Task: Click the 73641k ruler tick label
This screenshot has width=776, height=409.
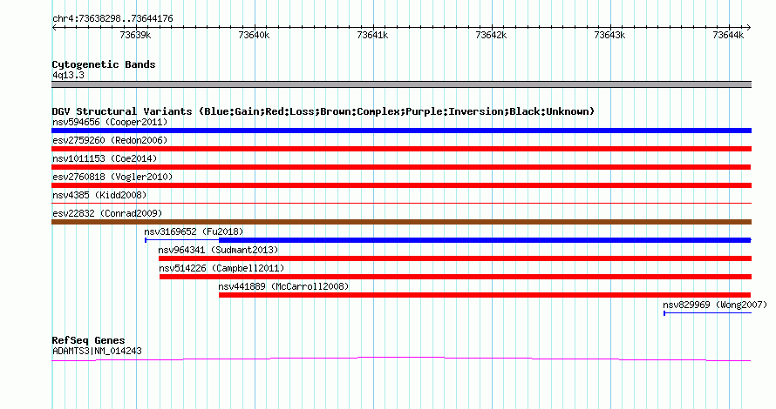Action: tap(372, 35)
